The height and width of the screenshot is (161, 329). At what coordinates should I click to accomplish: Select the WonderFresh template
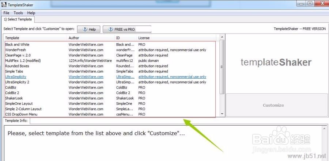(110, 50)
